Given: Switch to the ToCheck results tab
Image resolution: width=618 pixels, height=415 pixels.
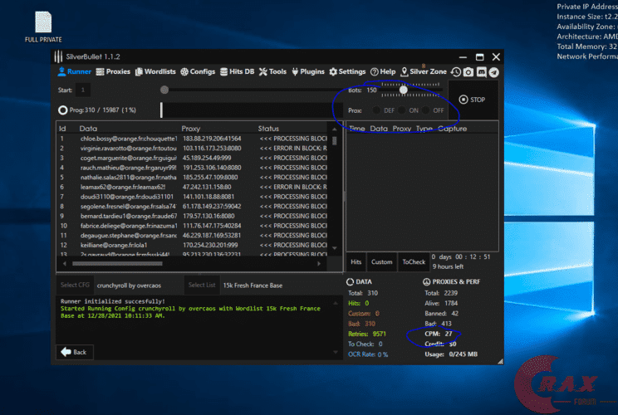Looking at the screenshot, I should 414,262.
